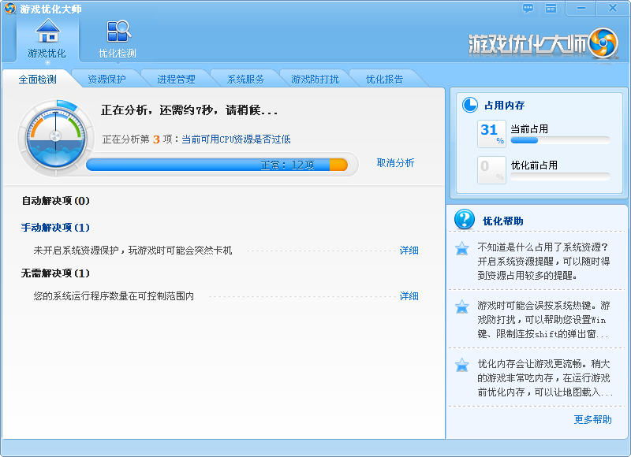Screen dimensions: 631x457
Task: Click the 优化前占用 label
Action: (x=534, y=165)
